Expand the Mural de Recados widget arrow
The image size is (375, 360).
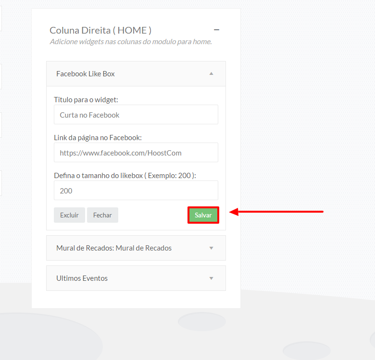click(x=211, y=248)
